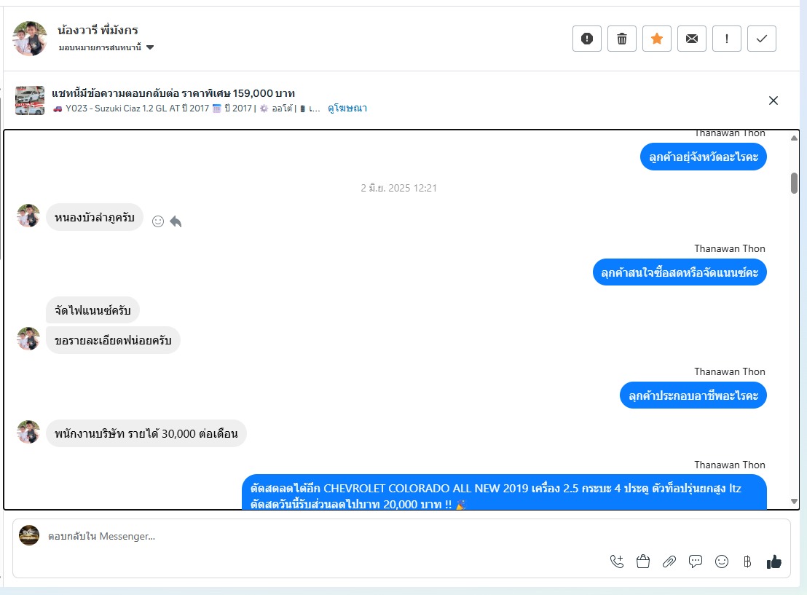Attach a file using the paperclip icon
Image resolution: width=807 pixels, height=595 pixels.
click(x=669, y=561)
